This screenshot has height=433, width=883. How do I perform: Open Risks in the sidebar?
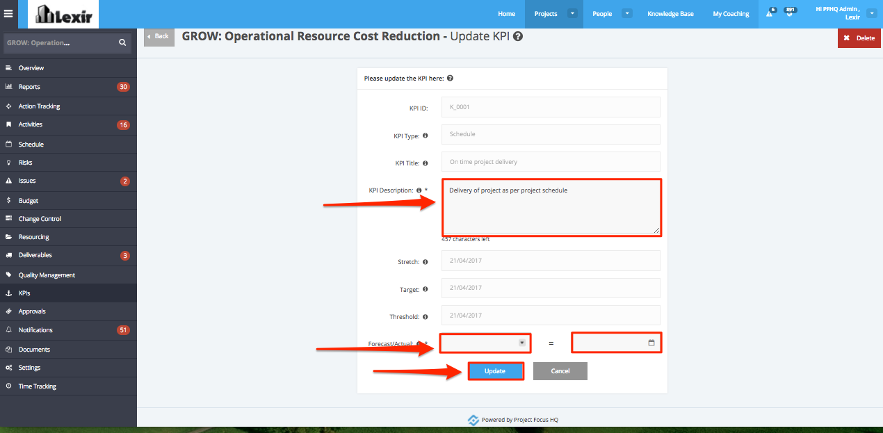tap(68, 163)
